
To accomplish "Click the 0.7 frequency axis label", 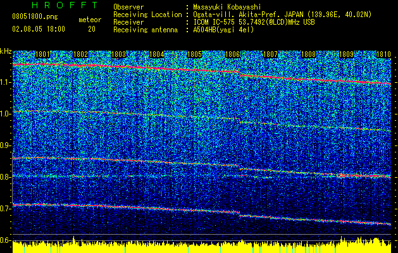I will 6,209.
